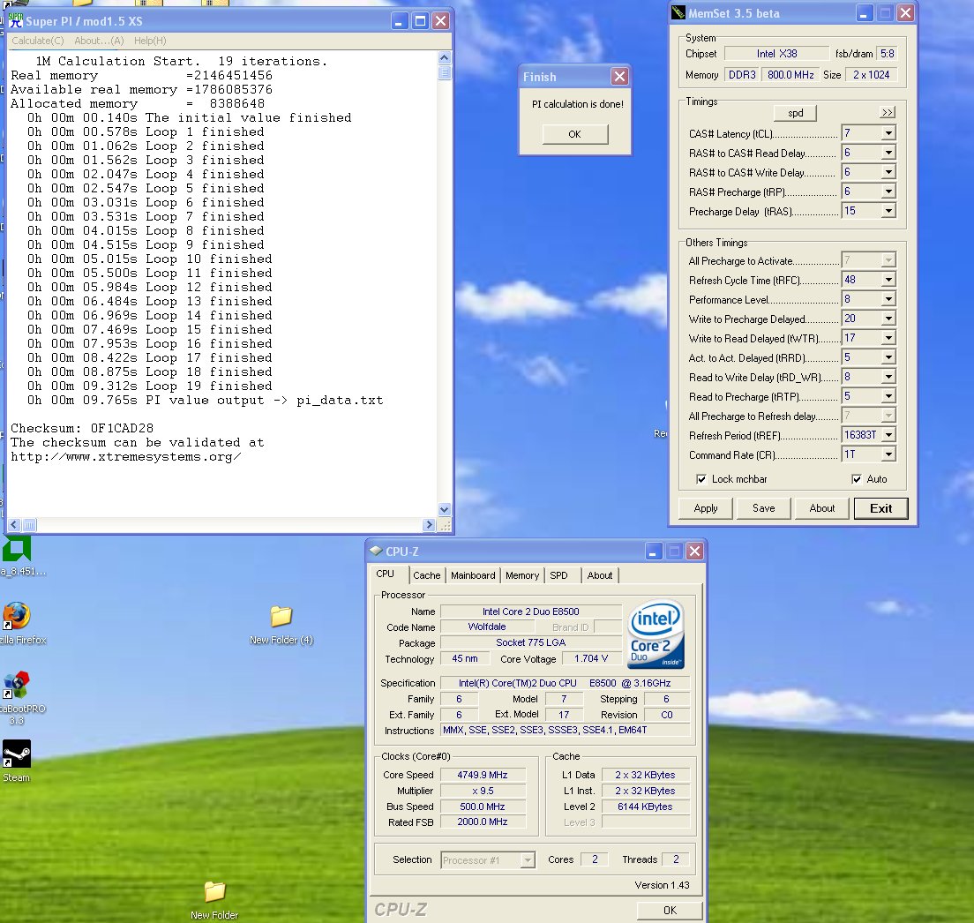
Task: Toggle the Lock mchbar checkbox
Action: coord(701,479)
